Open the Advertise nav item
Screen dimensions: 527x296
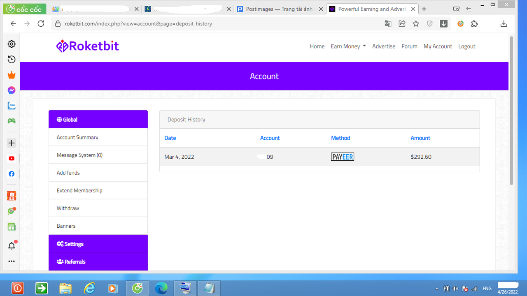[x=384, y=46]
